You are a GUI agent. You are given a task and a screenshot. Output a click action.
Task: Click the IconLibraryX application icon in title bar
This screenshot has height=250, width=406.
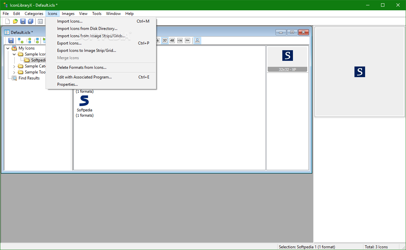pyautogui.click(x=5, y=5)
